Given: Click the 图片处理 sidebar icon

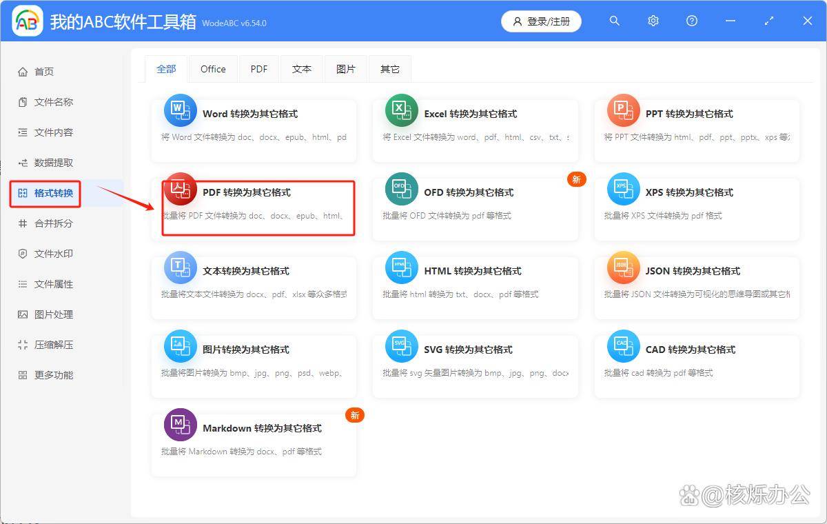Looking at the screenshot, I should tap(23, 314).
